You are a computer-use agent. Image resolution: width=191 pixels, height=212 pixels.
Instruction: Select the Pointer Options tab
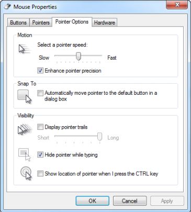(72, 22)
